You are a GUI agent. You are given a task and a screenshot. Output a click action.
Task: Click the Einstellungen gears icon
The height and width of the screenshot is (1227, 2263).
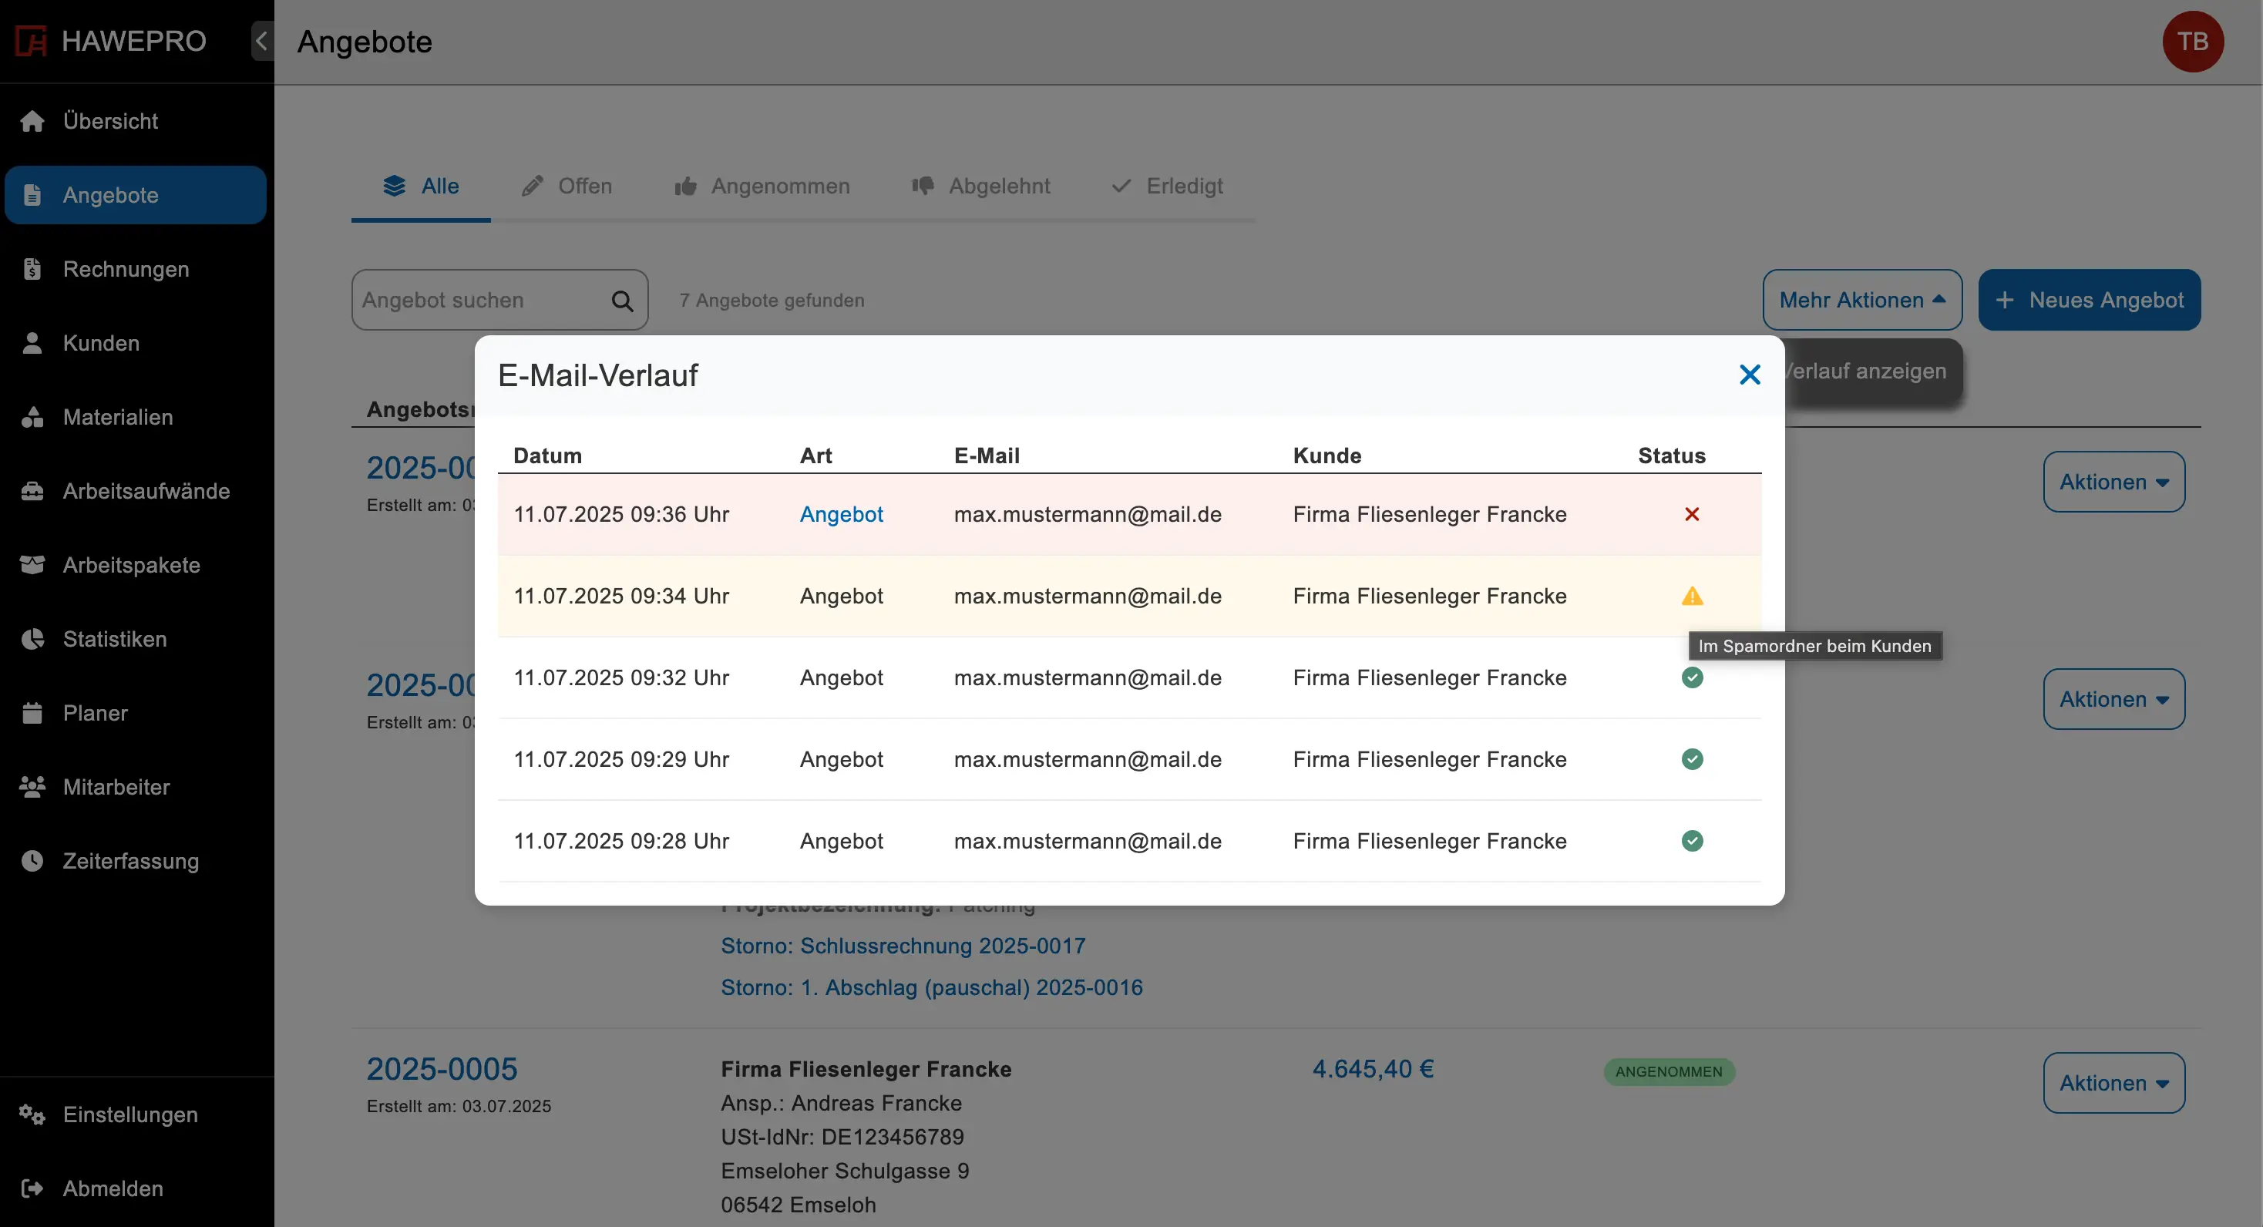tap(32, 1114)
